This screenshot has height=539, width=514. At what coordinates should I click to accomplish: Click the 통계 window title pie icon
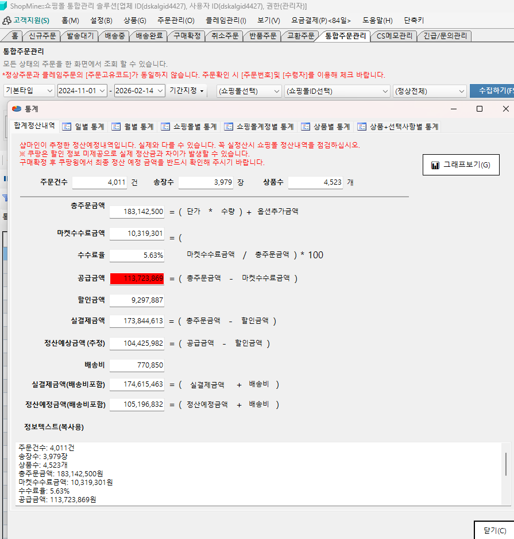pyautogui.click(x=17, y=109)
